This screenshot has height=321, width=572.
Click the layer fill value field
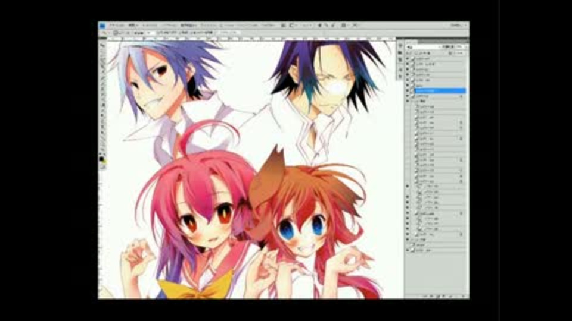(x=459, y=53)
